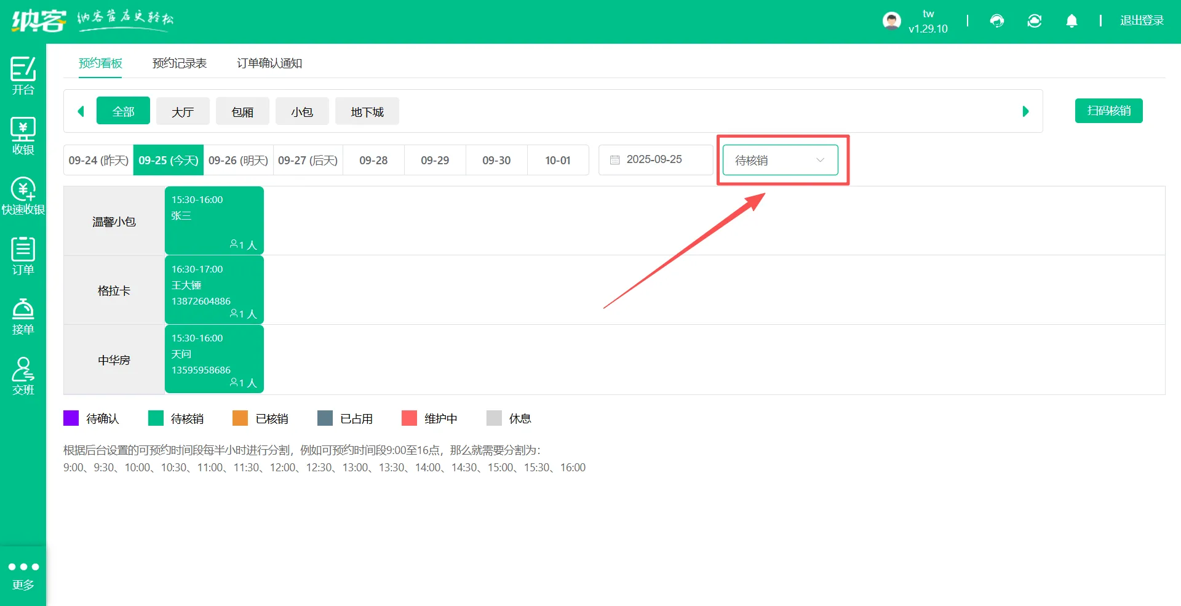Select the 09-26 (明天) date
The height and width of the screenshot is (606, 1181).
coord(238,160)
